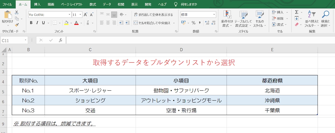Click the text orientation icon

point(122,15)
